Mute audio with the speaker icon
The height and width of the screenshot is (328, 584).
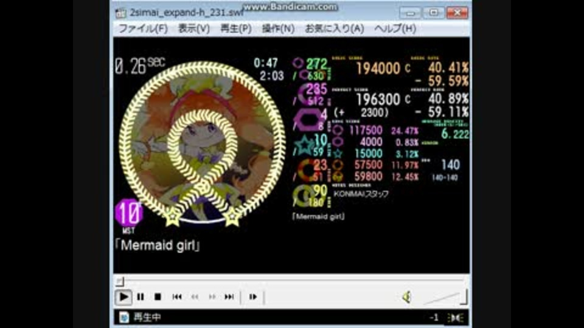407,297
